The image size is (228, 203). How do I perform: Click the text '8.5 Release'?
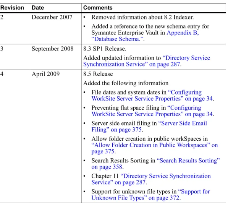click(98, 74)
